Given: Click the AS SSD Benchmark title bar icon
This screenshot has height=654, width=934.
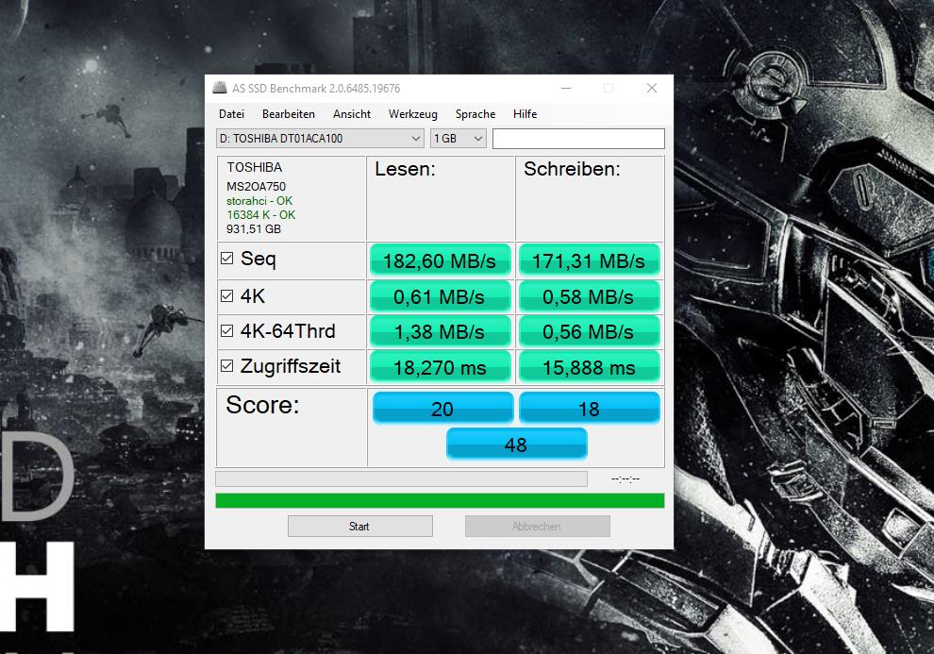Looking at the screenshot, I should (220, 88).
